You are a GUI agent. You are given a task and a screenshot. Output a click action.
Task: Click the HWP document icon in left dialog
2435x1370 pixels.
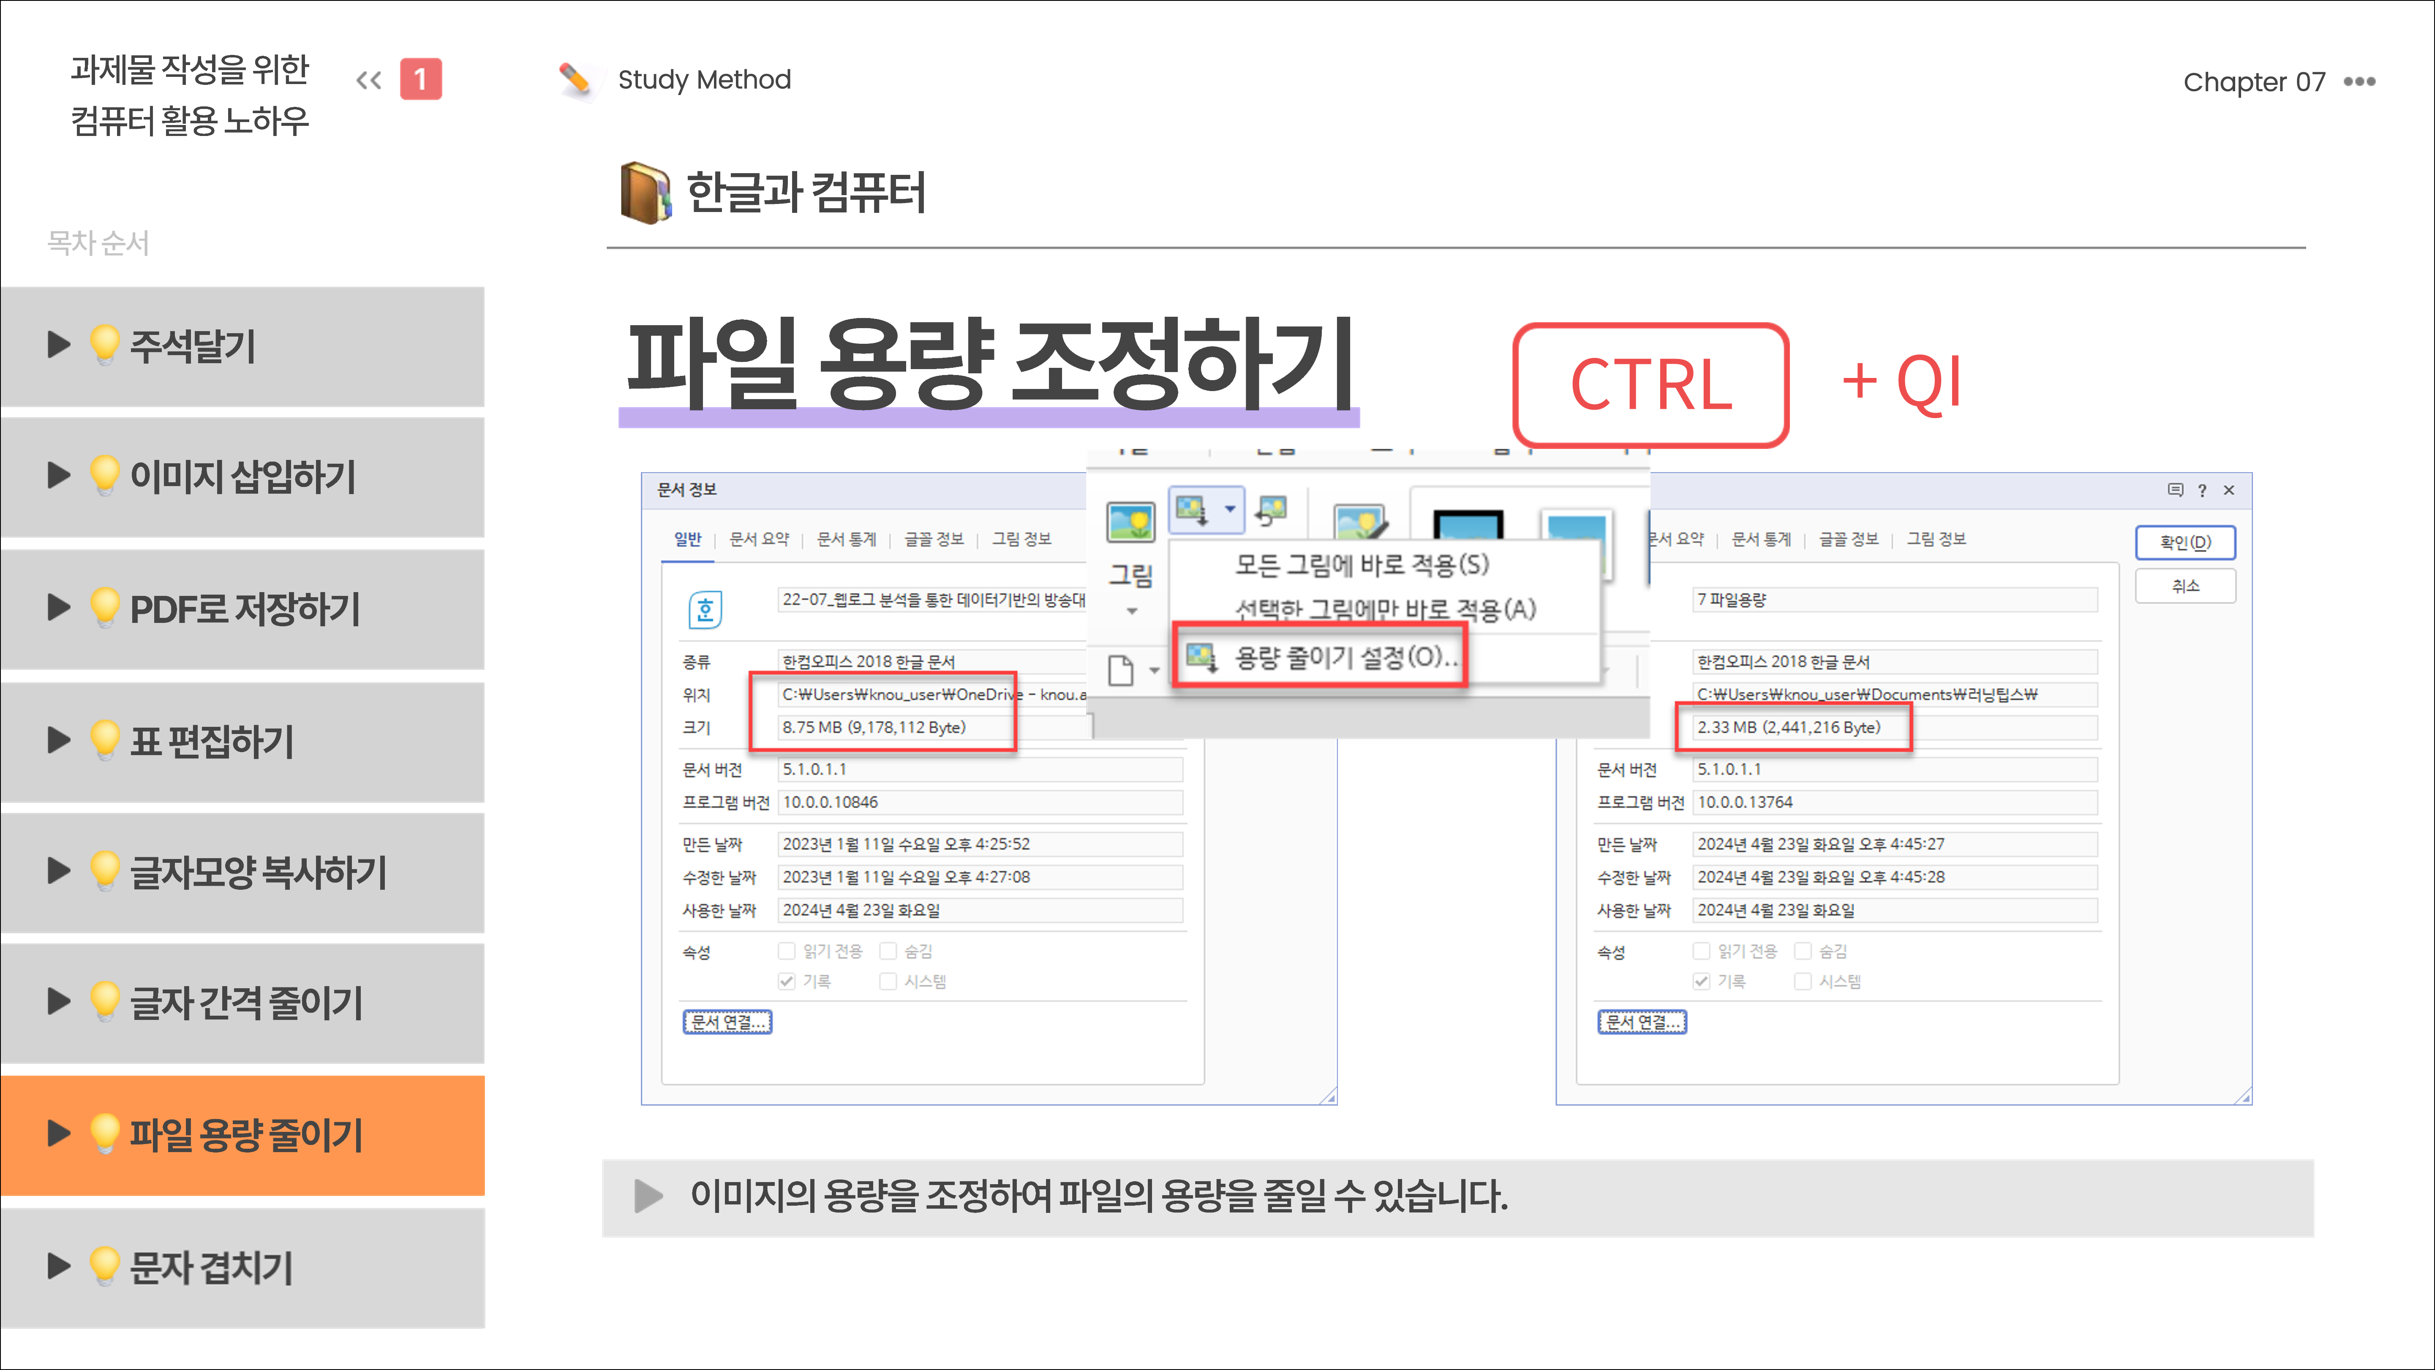(705, 609)
